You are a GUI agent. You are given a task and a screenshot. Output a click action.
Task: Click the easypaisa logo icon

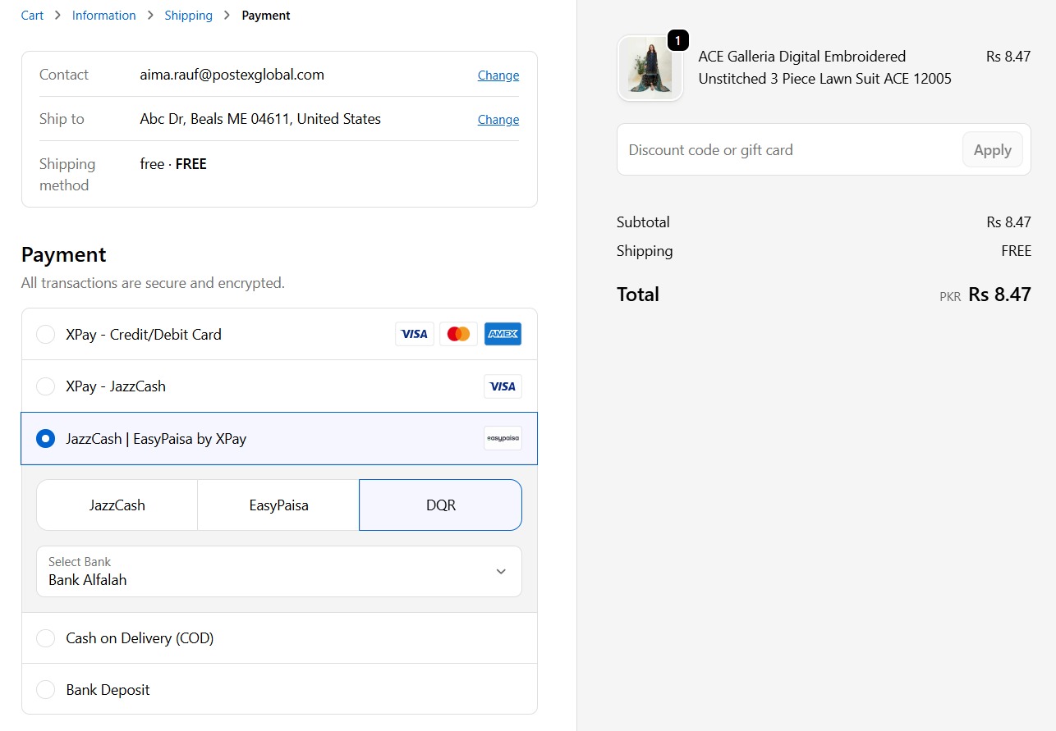[503, 438]
